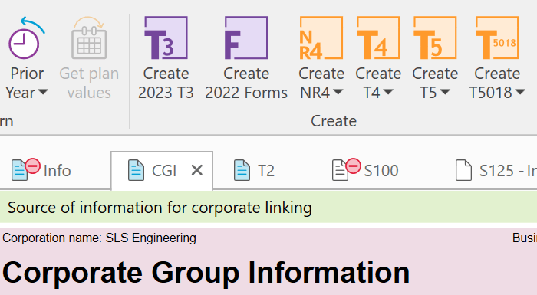The width and height of the screenshot is (537, 295).
Task: Click the Create 2023 T3 label
Action: [x=166, y=84]
